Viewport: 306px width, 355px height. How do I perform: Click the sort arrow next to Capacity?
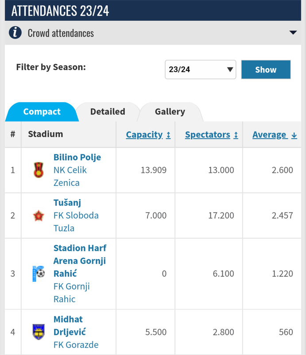(168, 135)
